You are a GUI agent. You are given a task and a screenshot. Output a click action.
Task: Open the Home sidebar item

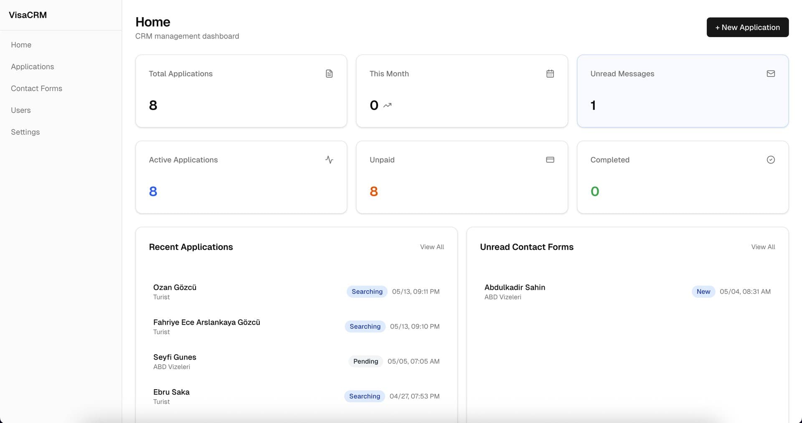tap(21, 45)
